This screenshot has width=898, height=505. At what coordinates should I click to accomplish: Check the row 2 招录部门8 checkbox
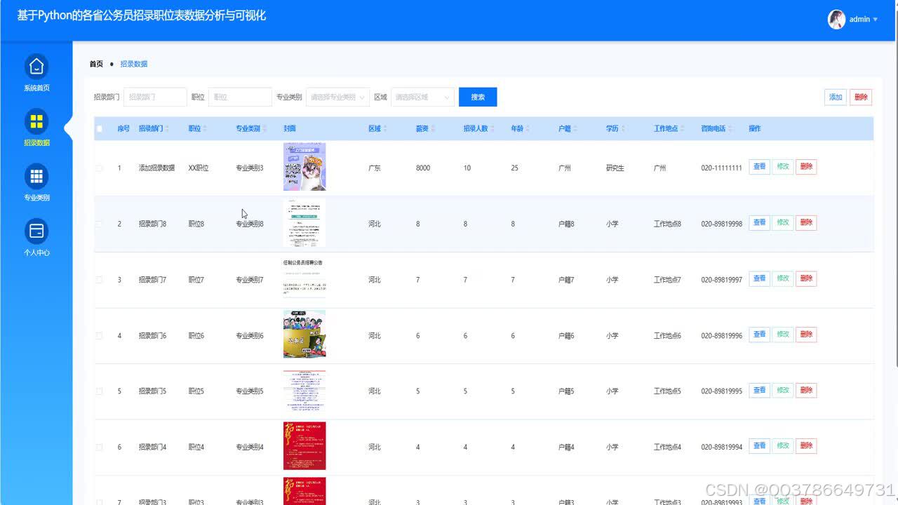[99, 224]
